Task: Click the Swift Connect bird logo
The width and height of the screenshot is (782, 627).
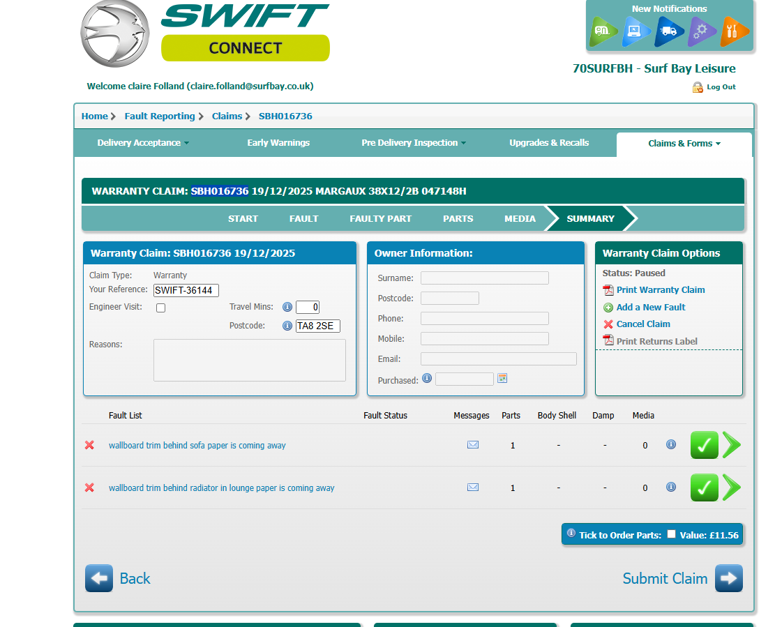Action: tap(114, 33)
